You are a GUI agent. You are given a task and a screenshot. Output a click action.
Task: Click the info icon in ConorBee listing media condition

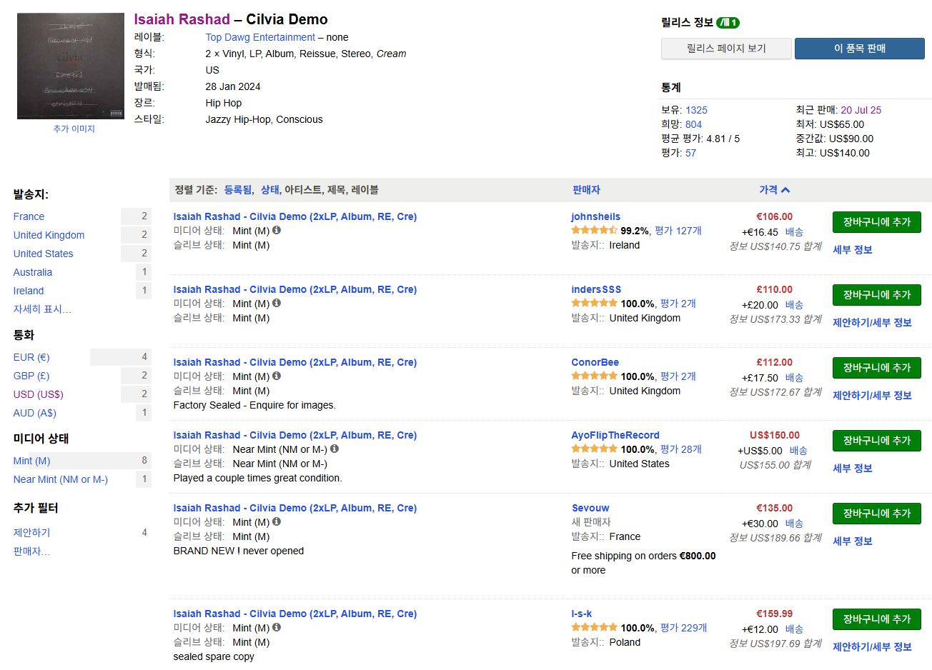point(277,376)
